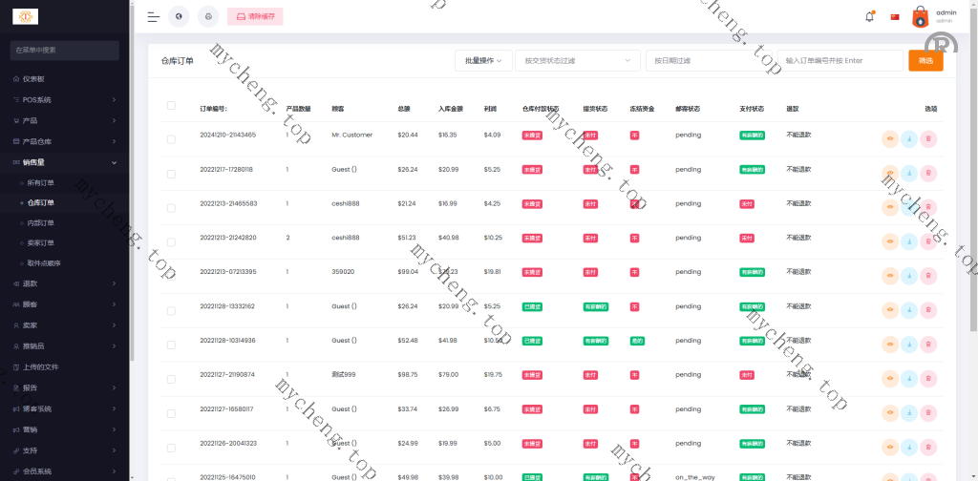This screenshot has height=481, width=978.
Task: Click the orange 筛选 filter button
Action: (925, 60)
